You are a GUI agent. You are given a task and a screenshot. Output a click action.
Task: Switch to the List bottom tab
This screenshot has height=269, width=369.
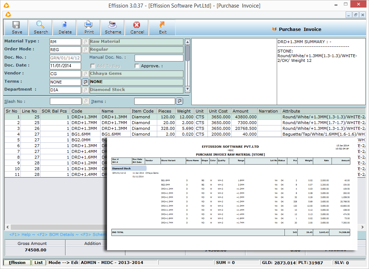pos(39,263)
